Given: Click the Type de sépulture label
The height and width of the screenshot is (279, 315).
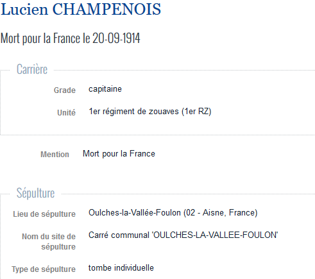Looking at the screenshot, I should point(44,269).
